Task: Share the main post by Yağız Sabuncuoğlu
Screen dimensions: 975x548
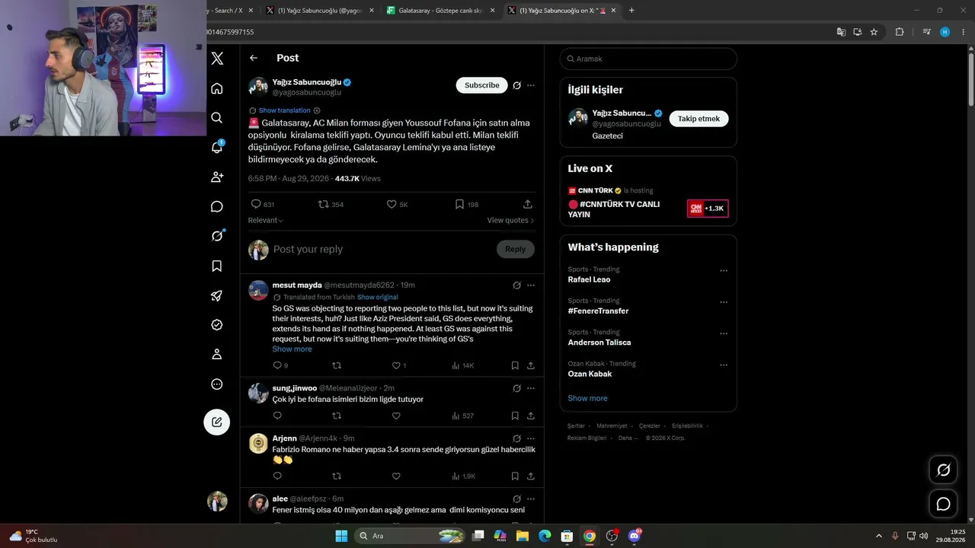Action: (528, 204)
